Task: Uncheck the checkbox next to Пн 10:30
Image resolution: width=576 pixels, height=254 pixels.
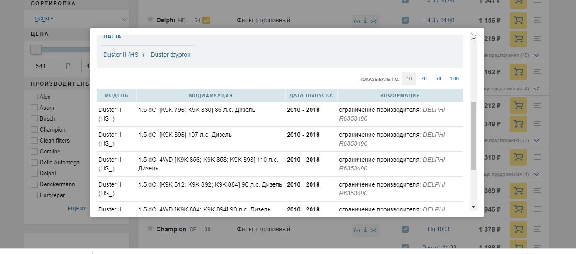Action: (405, 229)
